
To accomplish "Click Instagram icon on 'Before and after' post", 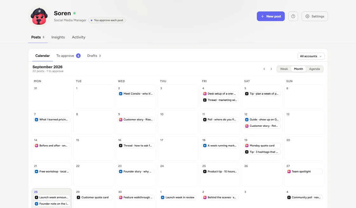I will [36, 146].
